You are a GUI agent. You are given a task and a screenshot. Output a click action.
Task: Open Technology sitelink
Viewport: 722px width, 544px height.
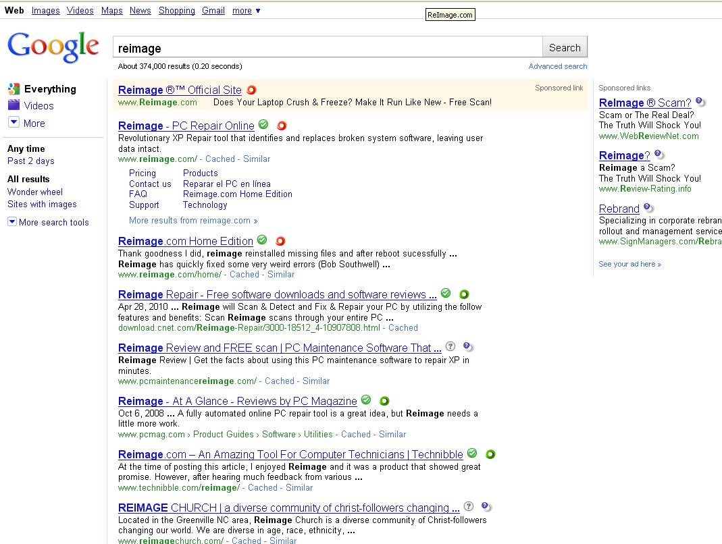pyautogui.click(x=205, y=205)
